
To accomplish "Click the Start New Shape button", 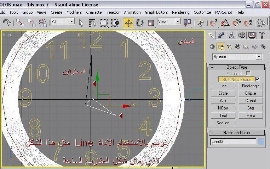I will [x=236, y=79].
